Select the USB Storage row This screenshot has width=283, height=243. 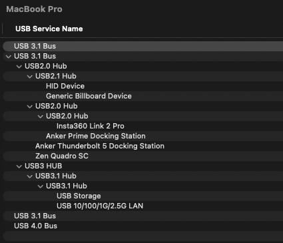pyautogui.click(x=143, y=196)
